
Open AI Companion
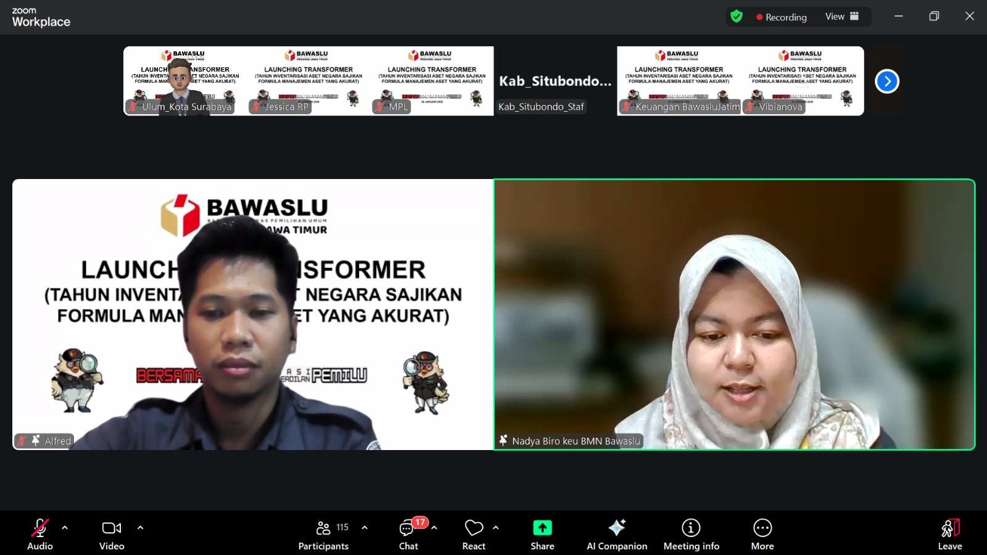(617, 535)
